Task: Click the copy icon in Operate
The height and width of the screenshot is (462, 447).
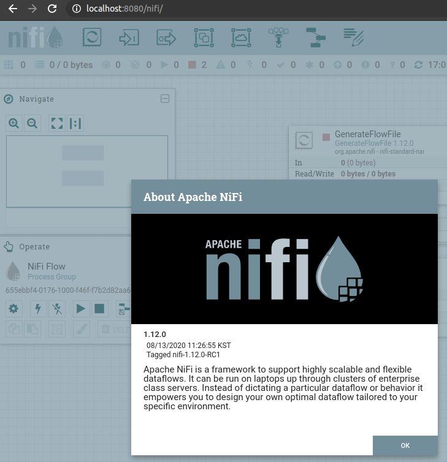Action: coord(14,329)
